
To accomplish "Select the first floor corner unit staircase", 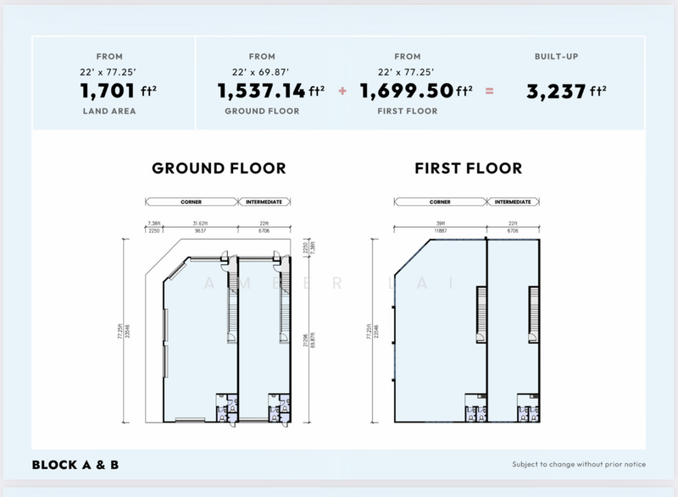I will pyautogui.click(x=481, y=313).
